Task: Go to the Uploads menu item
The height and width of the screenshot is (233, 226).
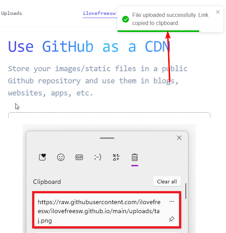Action: pos(11,13)
